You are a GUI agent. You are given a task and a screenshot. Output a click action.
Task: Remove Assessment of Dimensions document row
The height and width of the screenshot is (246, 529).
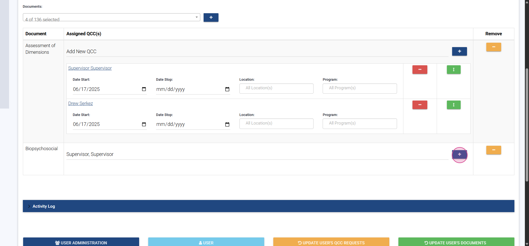pyautogui.click(x=493, y=47)
